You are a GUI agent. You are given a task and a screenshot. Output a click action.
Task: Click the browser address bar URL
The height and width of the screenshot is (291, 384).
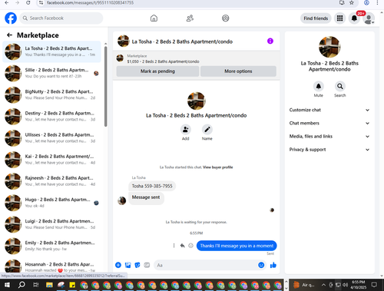[90, 2]
